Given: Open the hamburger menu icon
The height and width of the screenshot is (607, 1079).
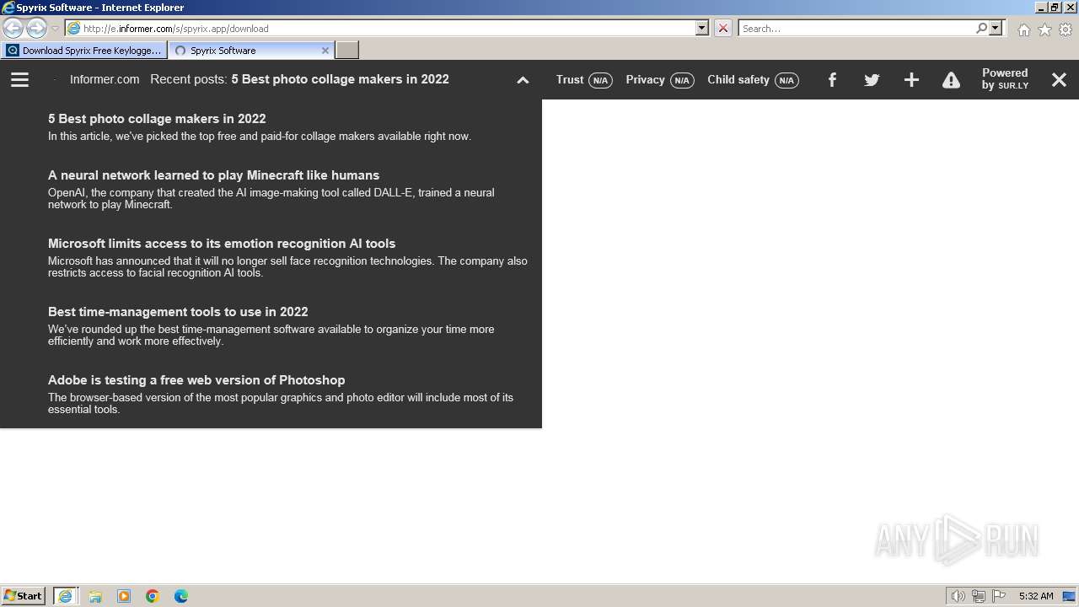Looking at the screenshot, I should coord(19,79).
